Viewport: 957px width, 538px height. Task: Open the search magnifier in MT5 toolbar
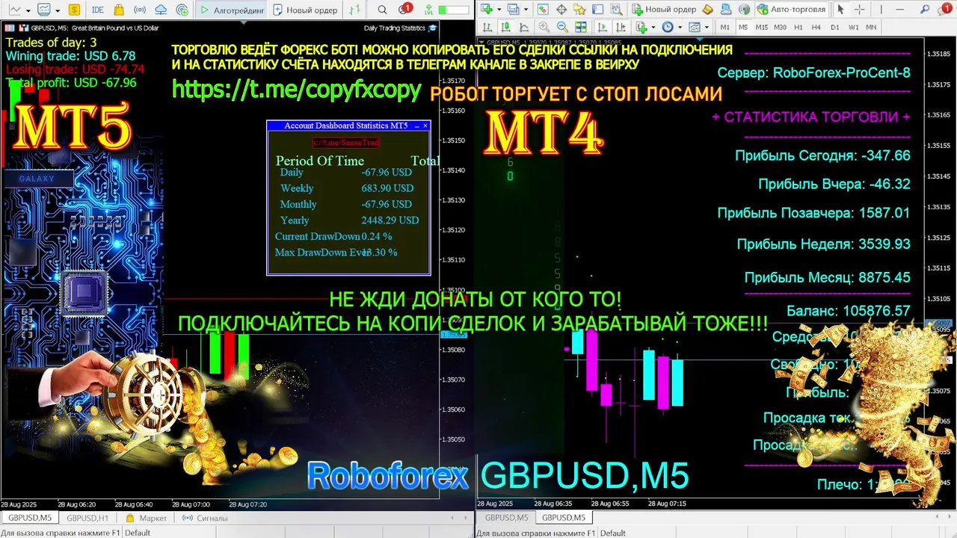(382, 10)
